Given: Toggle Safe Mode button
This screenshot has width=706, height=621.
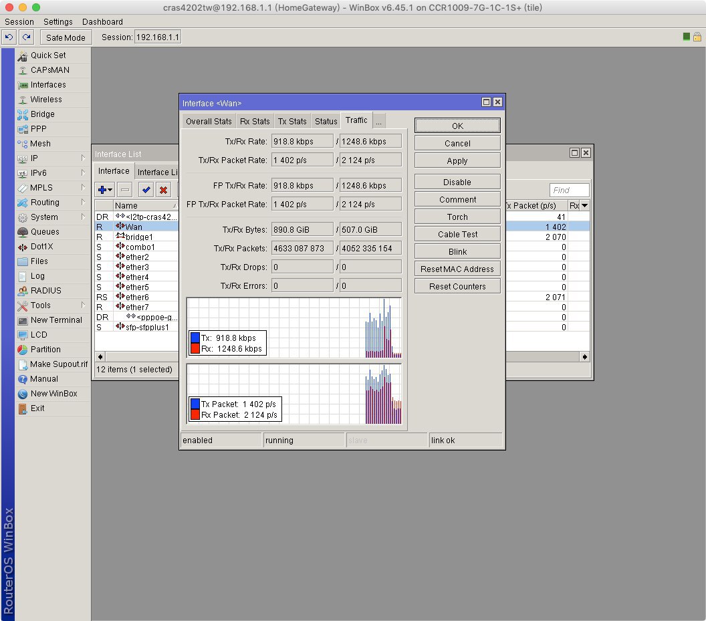Looking at the screenshot, I should coord(66,37).
